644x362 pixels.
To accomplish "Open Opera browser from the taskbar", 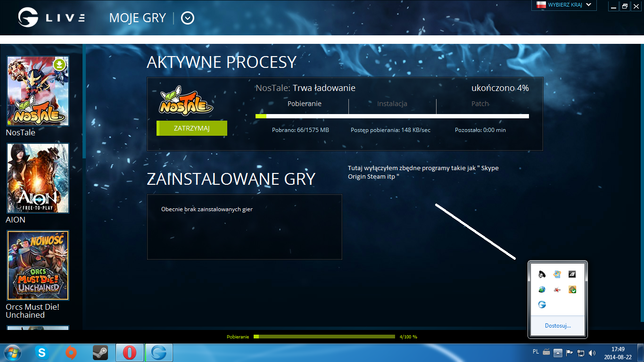I will (130, 353).
